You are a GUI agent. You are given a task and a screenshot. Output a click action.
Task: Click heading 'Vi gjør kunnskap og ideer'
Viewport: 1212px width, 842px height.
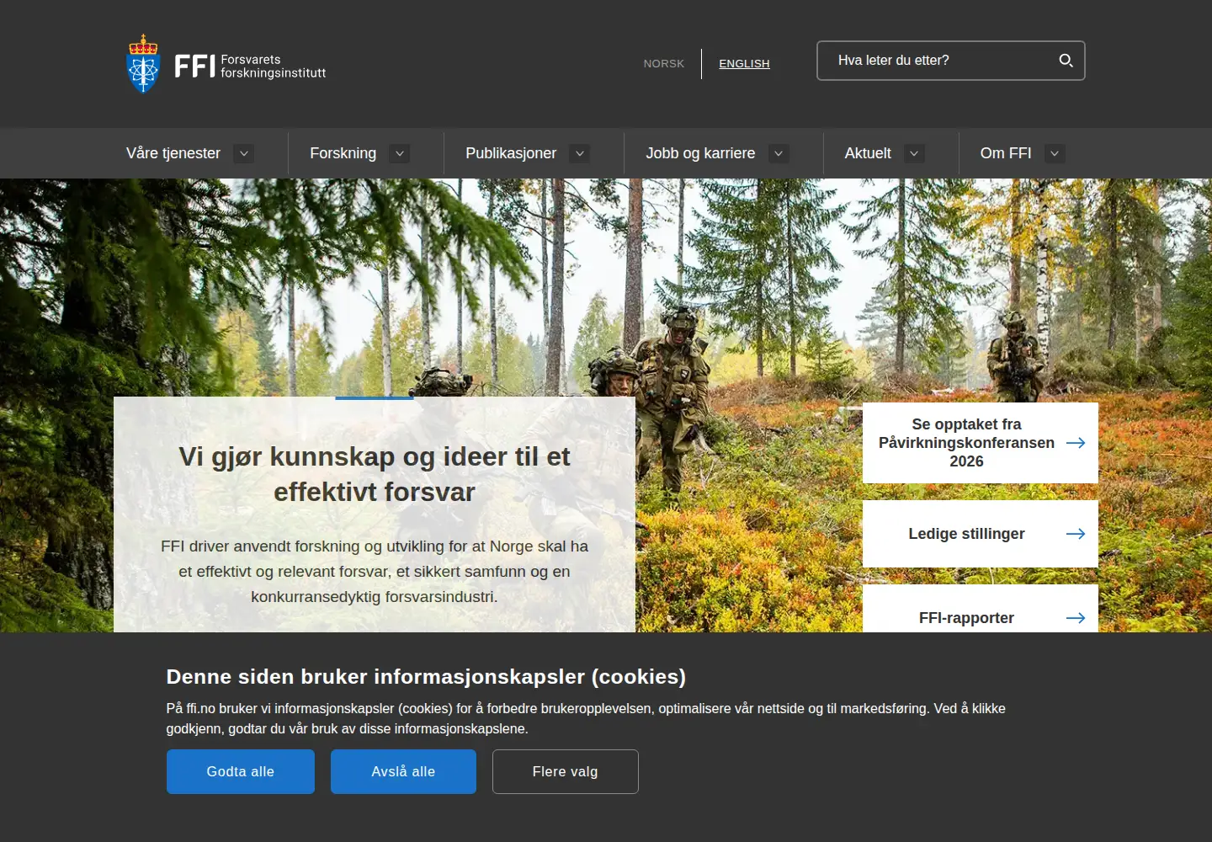pos(375,474)
